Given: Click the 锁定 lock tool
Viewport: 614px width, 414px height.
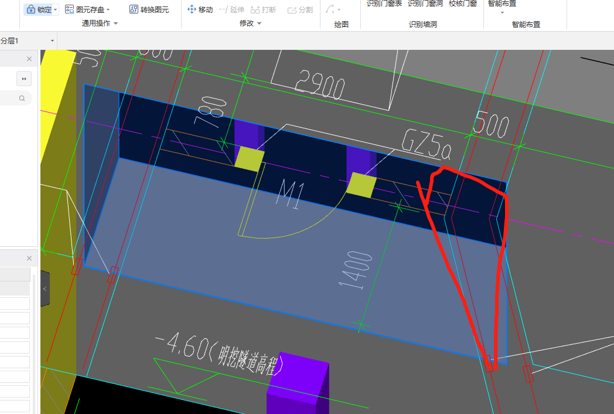Looking at the screenshot, I should pos(39,9).
